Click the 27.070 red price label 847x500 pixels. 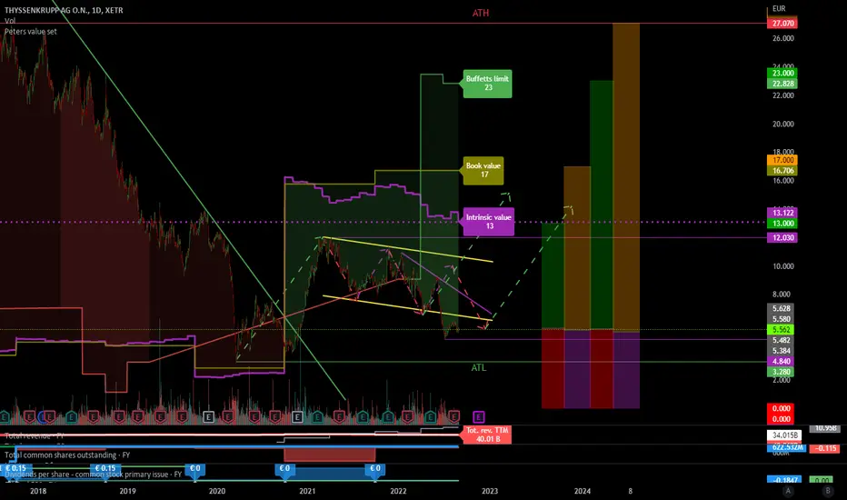(x=782, y=24)
